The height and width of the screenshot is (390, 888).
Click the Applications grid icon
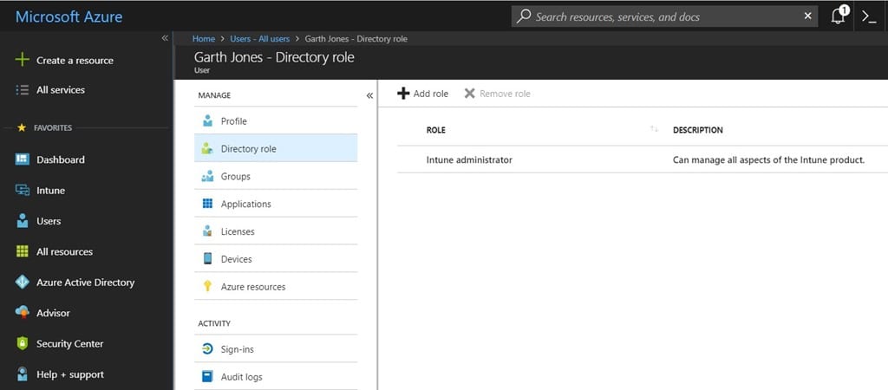(207, 204)
